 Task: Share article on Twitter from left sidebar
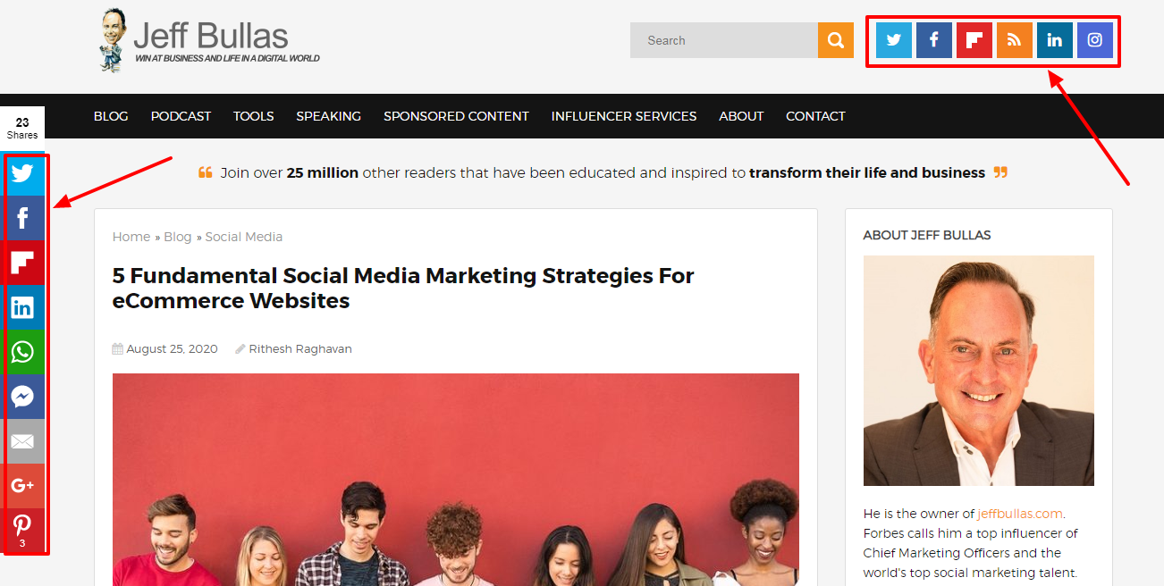click(x=22, y=173)
